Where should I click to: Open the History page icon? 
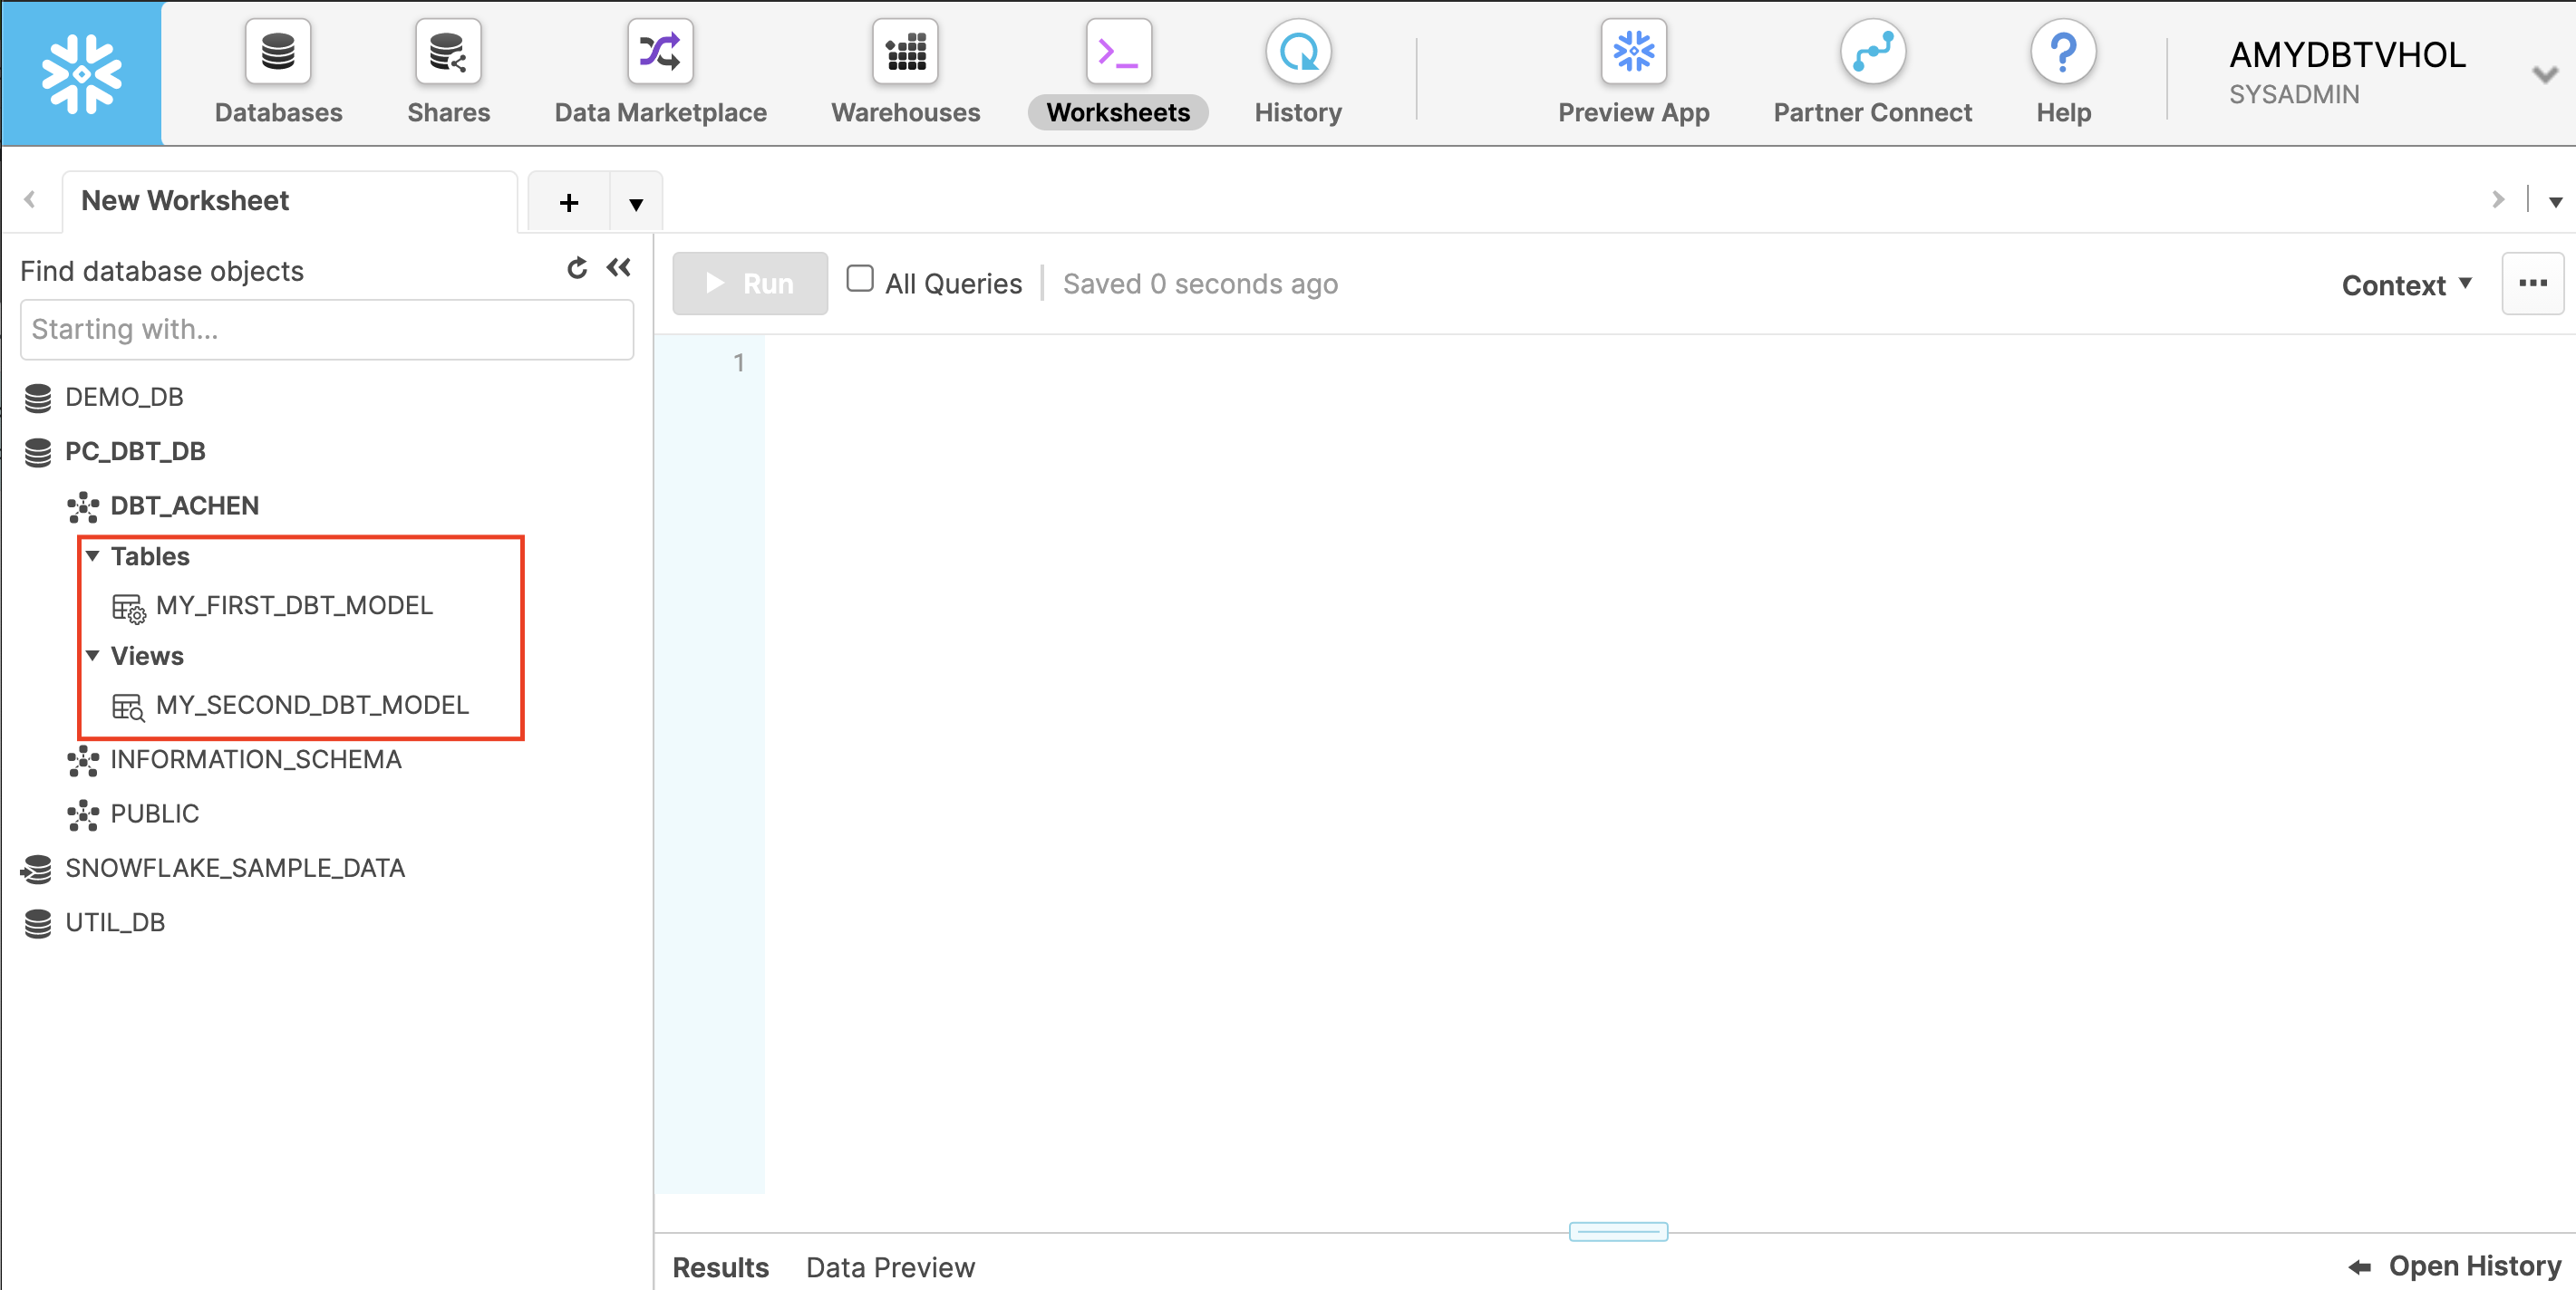[x=1298, y=53]
